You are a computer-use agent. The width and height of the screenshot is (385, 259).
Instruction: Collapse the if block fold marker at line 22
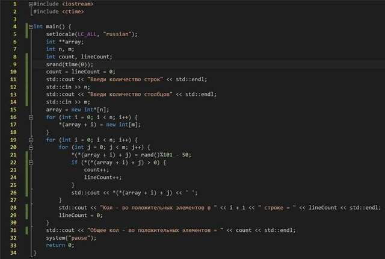click(x=31, y=163)
